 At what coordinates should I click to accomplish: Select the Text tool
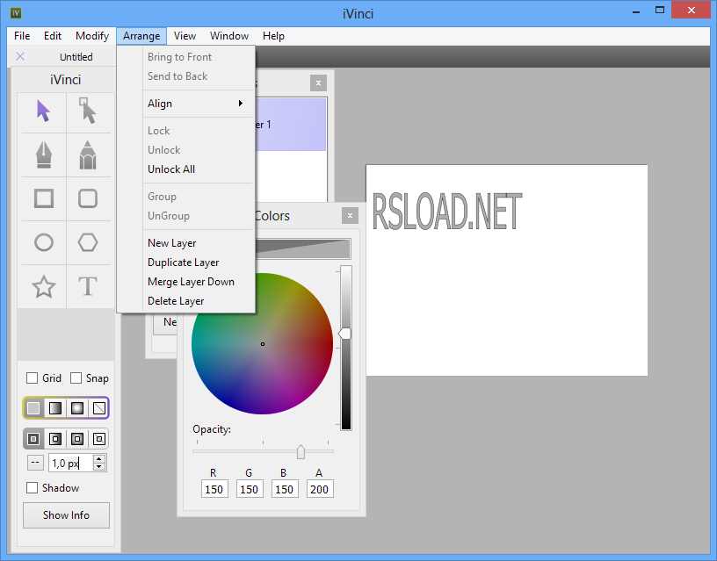pos(88,286)
